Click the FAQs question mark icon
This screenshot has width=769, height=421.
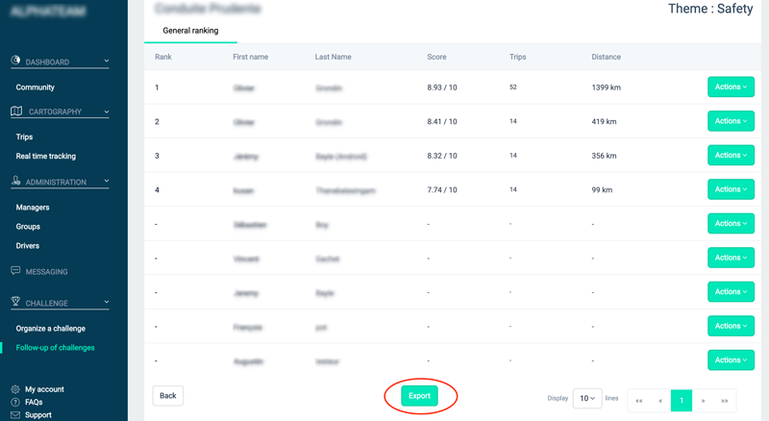[x=15, y=402]
